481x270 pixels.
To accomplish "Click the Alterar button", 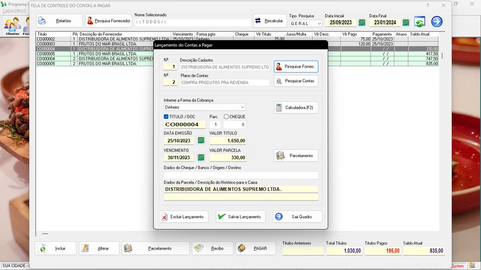I will 99,248.
